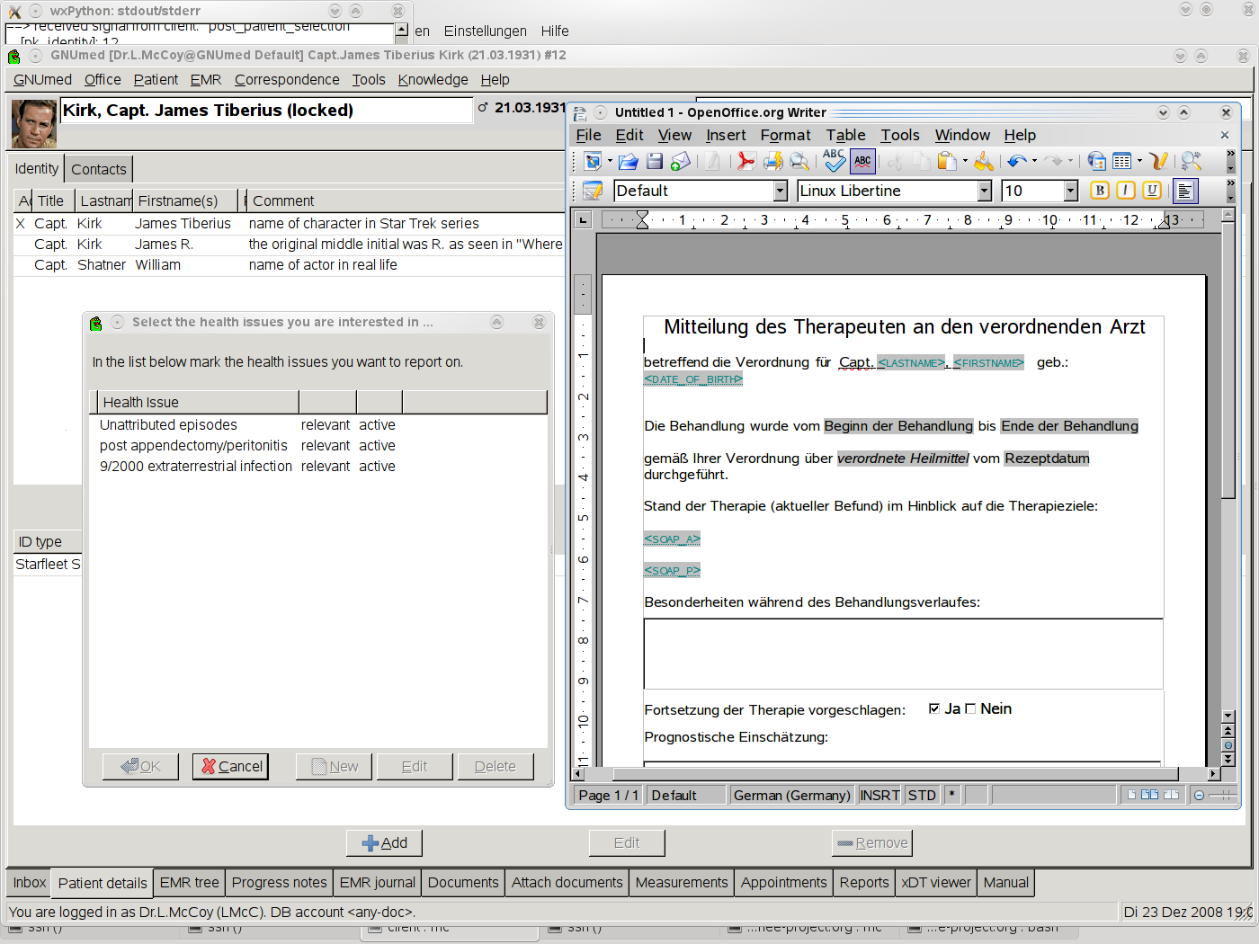Viewport: 1259px width, 944px height.
Task: Switch to the EMR journal tab
Action: click(378, 883)
